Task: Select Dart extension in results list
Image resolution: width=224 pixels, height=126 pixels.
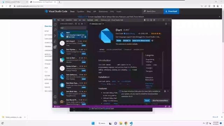Action: click(x=73, y=35)
